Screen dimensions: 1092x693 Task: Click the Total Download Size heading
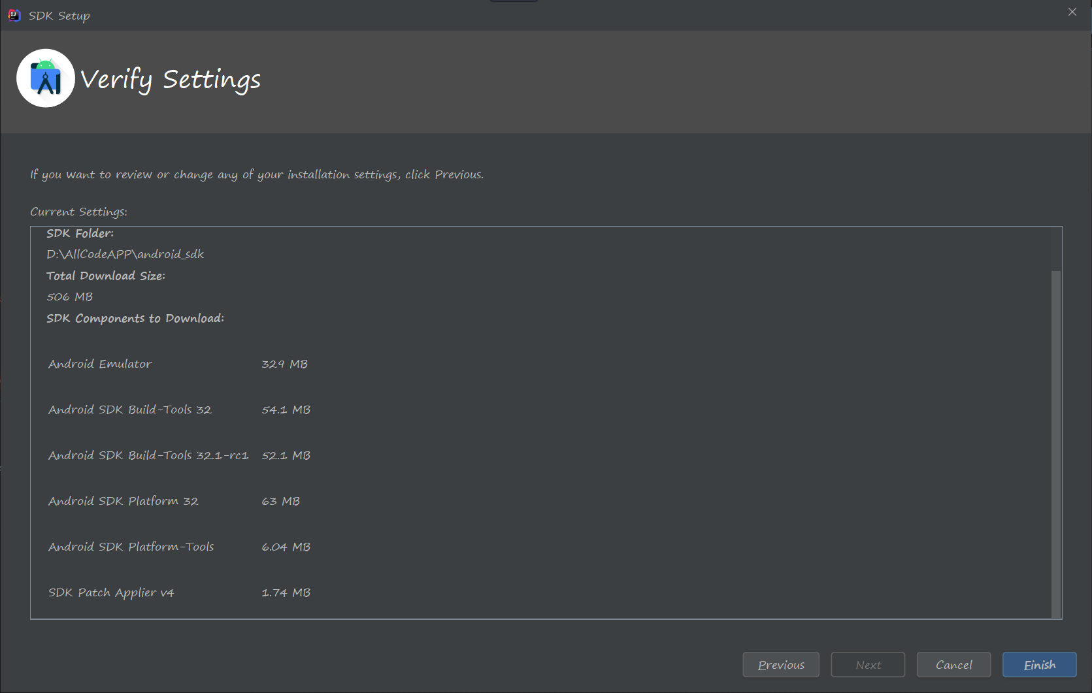coord(106,276)
